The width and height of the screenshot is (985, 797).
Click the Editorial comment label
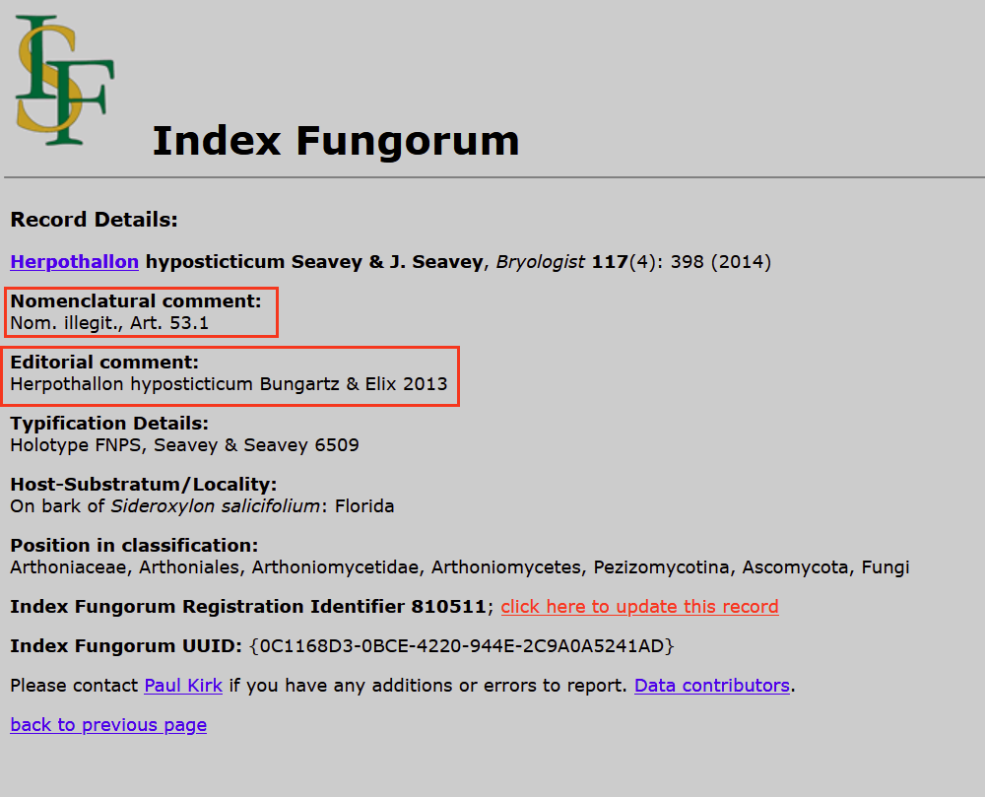pyautogui.click(x=104, y=363)
